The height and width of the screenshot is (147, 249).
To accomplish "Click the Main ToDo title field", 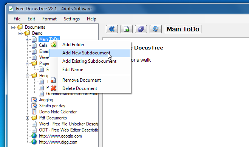I will [x=183, y=29].
